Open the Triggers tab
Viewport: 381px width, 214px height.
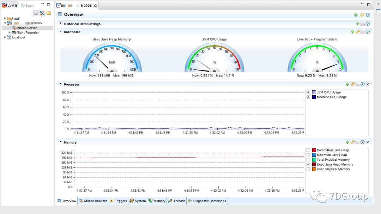coord(118,201)
